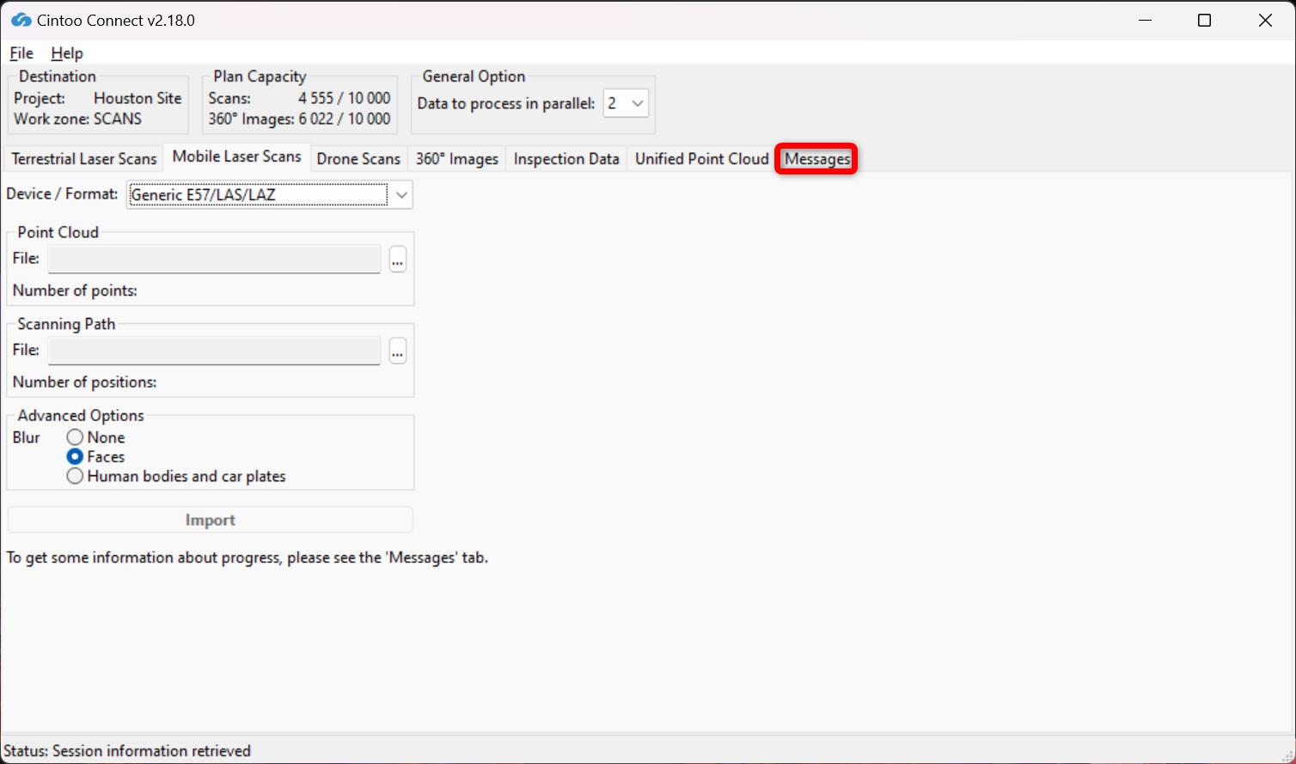Open the Messages tab
This screenshot has height=764, width=1296.
(x=817, y=159)
